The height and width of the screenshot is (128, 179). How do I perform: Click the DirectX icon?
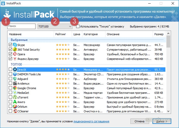tap(15, 69)
